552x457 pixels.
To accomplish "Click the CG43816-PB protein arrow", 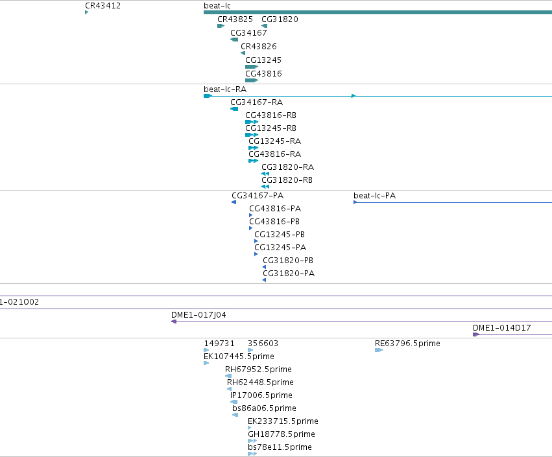I will pos(250,228).
